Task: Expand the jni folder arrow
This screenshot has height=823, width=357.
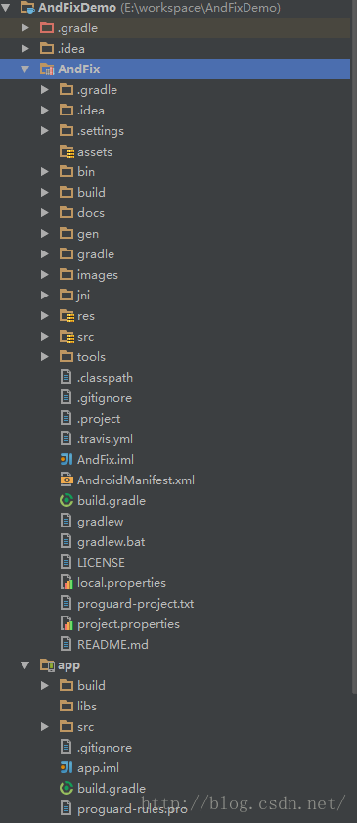Action: (x=45, y=295)
